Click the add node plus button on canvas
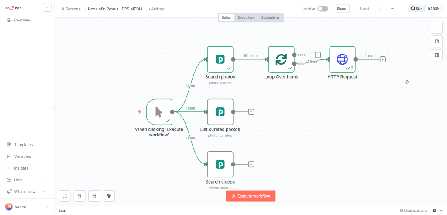This screenshot has height=215, width=447. [437, 28]
